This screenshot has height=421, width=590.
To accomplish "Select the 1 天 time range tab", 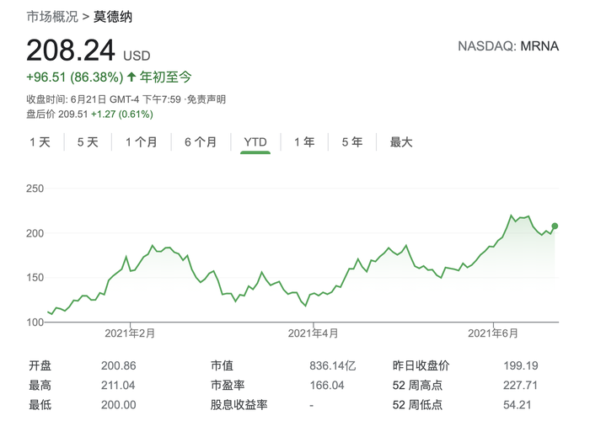I will 40,142.
